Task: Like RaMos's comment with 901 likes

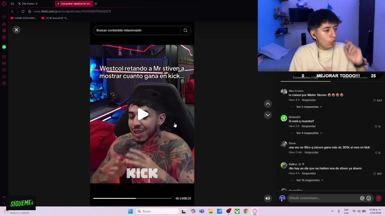Action: pyautogui.click(x=374, y=174)
